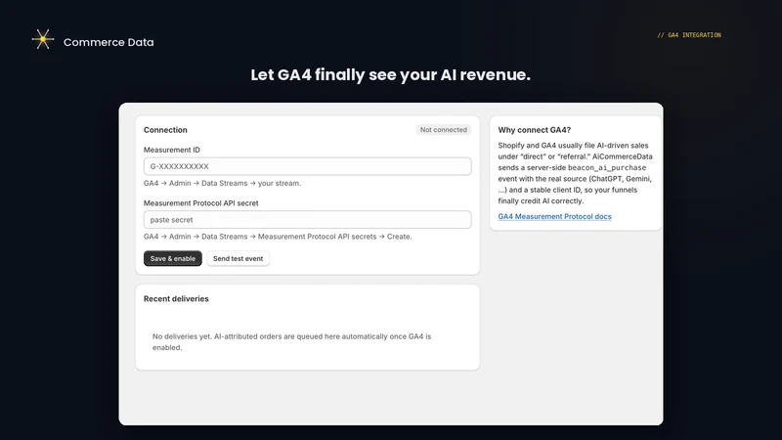
Task: Click the Measurement Protocol API secret label
Action: point(201,203)
